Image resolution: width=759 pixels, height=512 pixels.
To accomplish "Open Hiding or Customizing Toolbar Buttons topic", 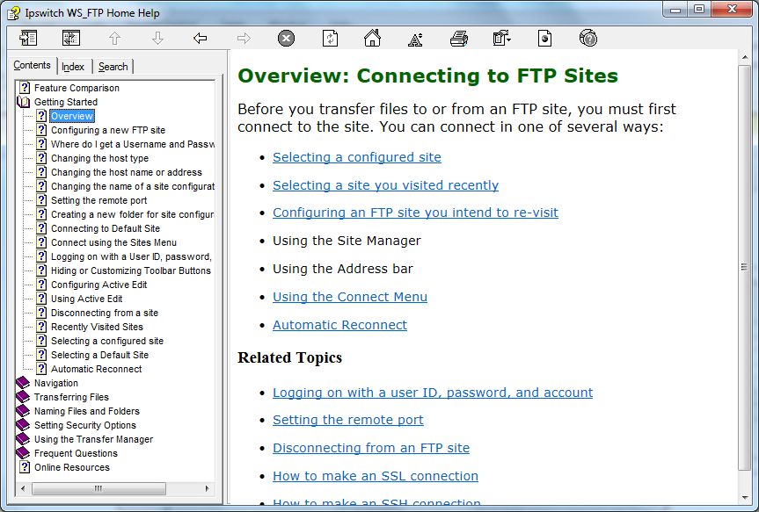I will point(131,270).
